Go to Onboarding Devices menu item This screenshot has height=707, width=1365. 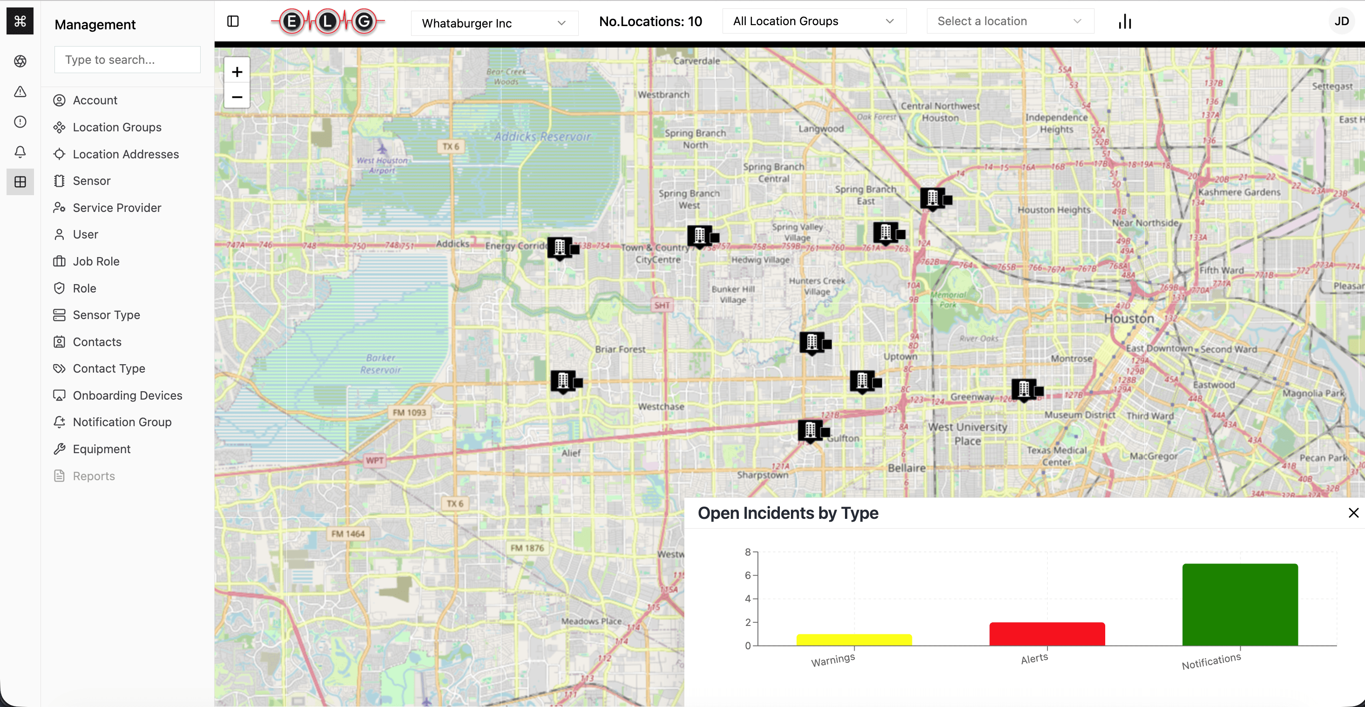point(127,395)
